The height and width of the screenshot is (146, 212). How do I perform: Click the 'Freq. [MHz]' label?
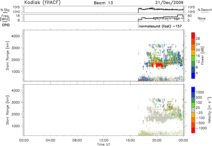coord(5,18)
